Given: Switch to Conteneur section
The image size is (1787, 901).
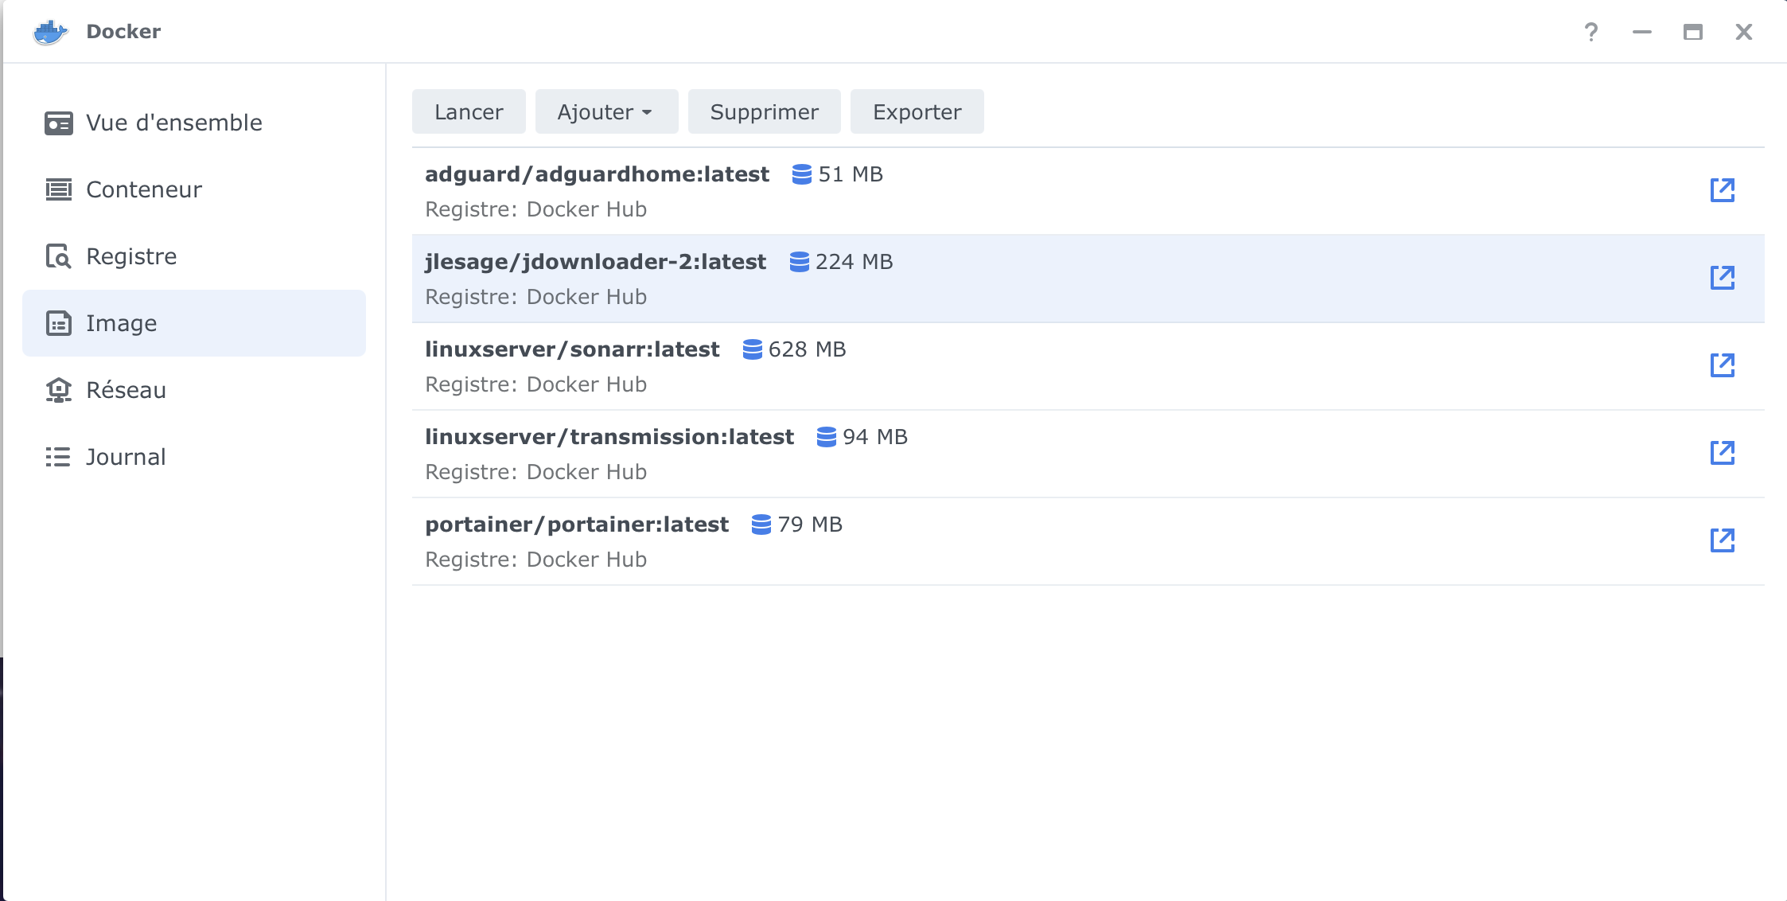Looking at the screenshot, I should coord(143,189).
